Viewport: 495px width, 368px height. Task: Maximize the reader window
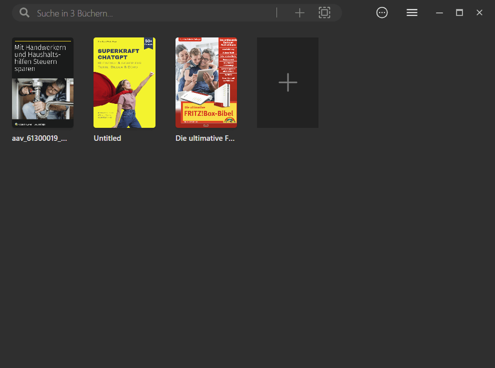tap(459, 12)
